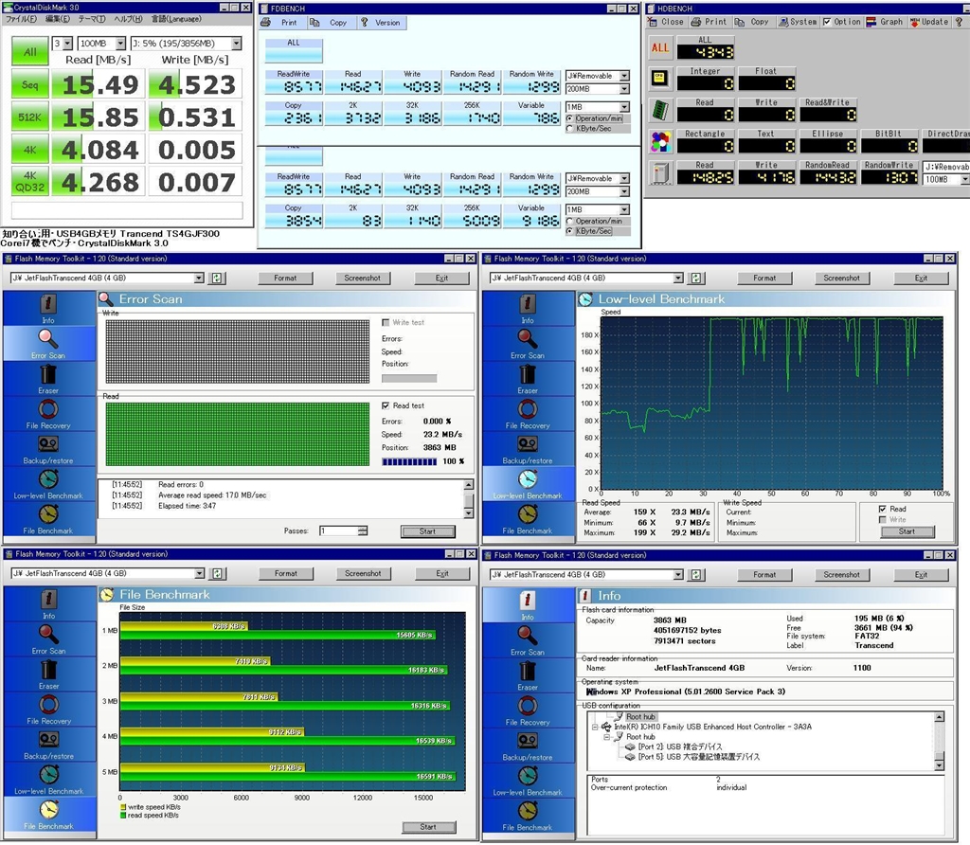Open File Recovery in the Low-level Benchmark window
The height and width of the screenshot is (845, 970).
(528, 412)
